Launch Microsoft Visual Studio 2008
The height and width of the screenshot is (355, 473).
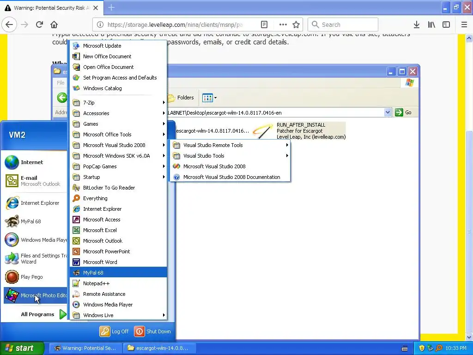[x=230, y=166]
